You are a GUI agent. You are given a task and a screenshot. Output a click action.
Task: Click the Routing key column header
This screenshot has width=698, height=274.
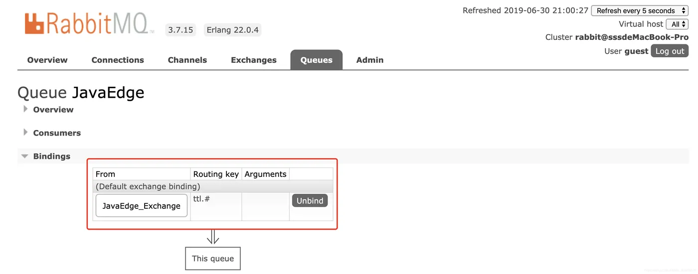pyautogui.click(x=216, y=174)
